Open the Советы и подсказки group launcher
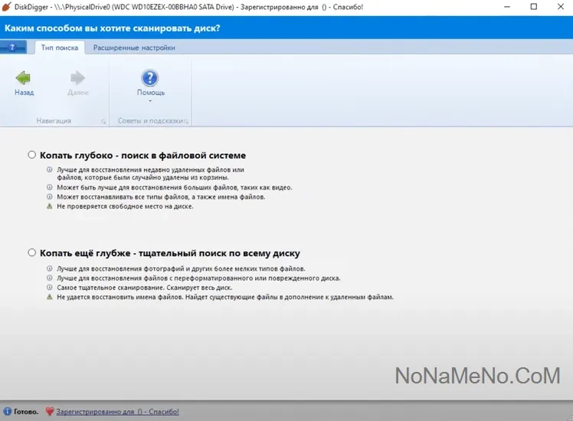This screenshot has width=573, height=421. click(186, 121)
